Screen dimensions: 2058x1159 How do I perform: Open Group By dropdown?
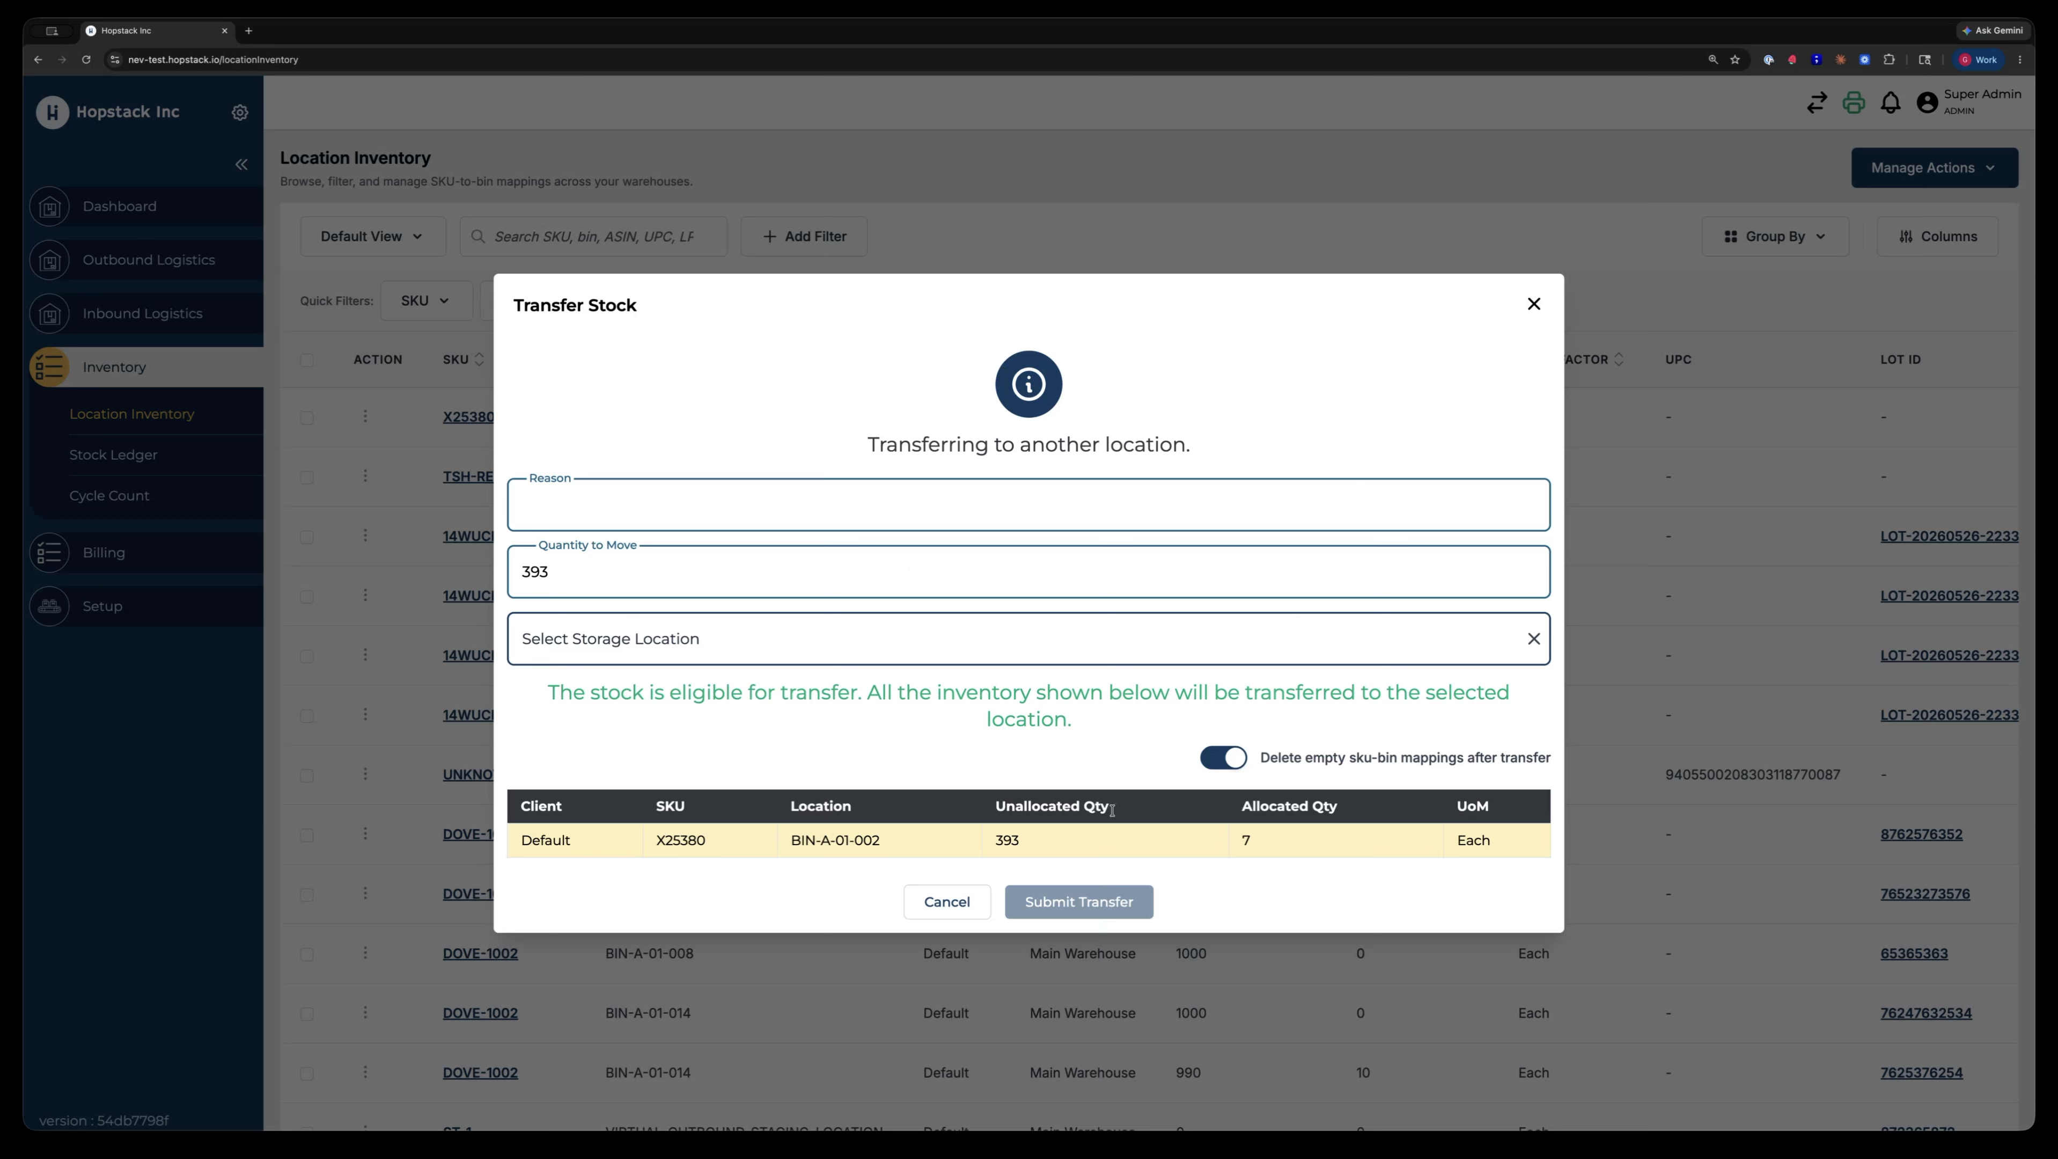1774,237
